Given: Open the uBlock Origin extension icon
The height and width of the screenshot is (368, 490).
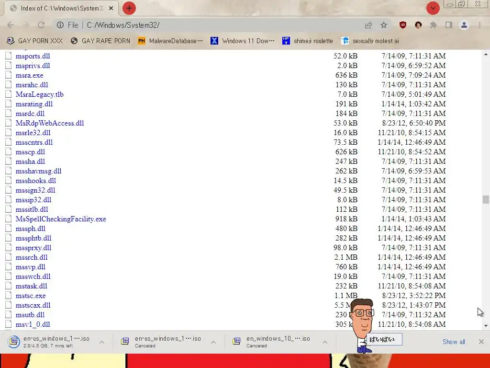Looking at the screenshot, I should coord(403,25).
